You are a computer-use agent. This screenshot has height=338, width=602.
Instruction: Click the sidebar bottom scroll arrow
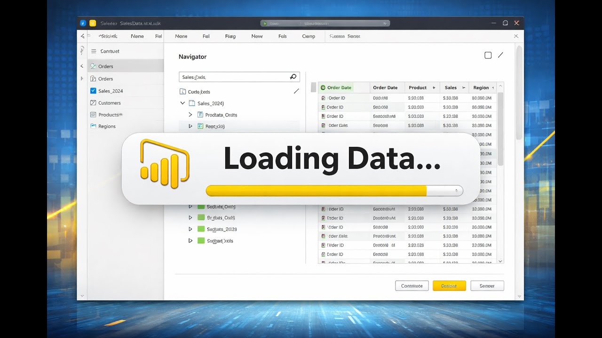[82, 296]
